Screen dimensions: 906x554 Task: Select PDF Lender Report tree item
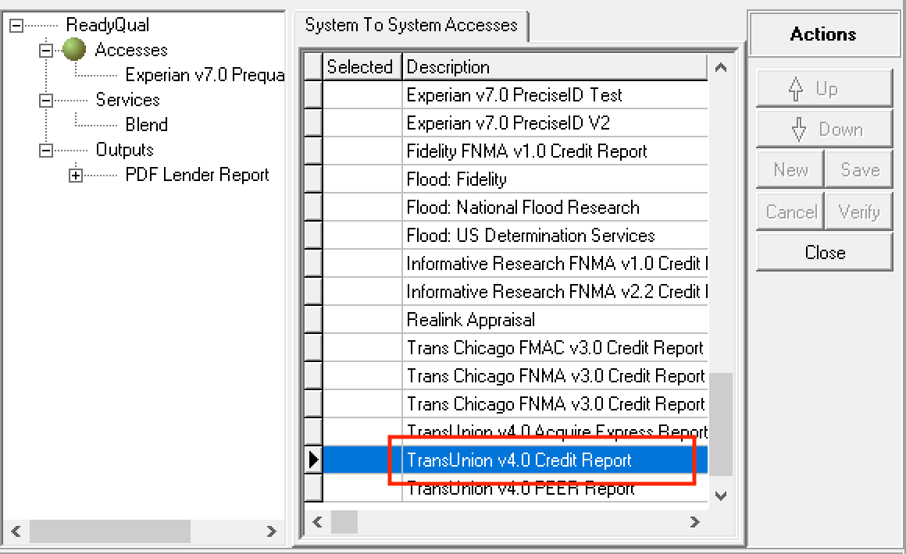(x=197, y=175)
